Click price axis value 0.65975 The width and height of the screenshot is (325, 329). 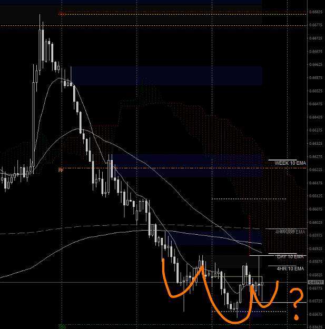(316, 235)
